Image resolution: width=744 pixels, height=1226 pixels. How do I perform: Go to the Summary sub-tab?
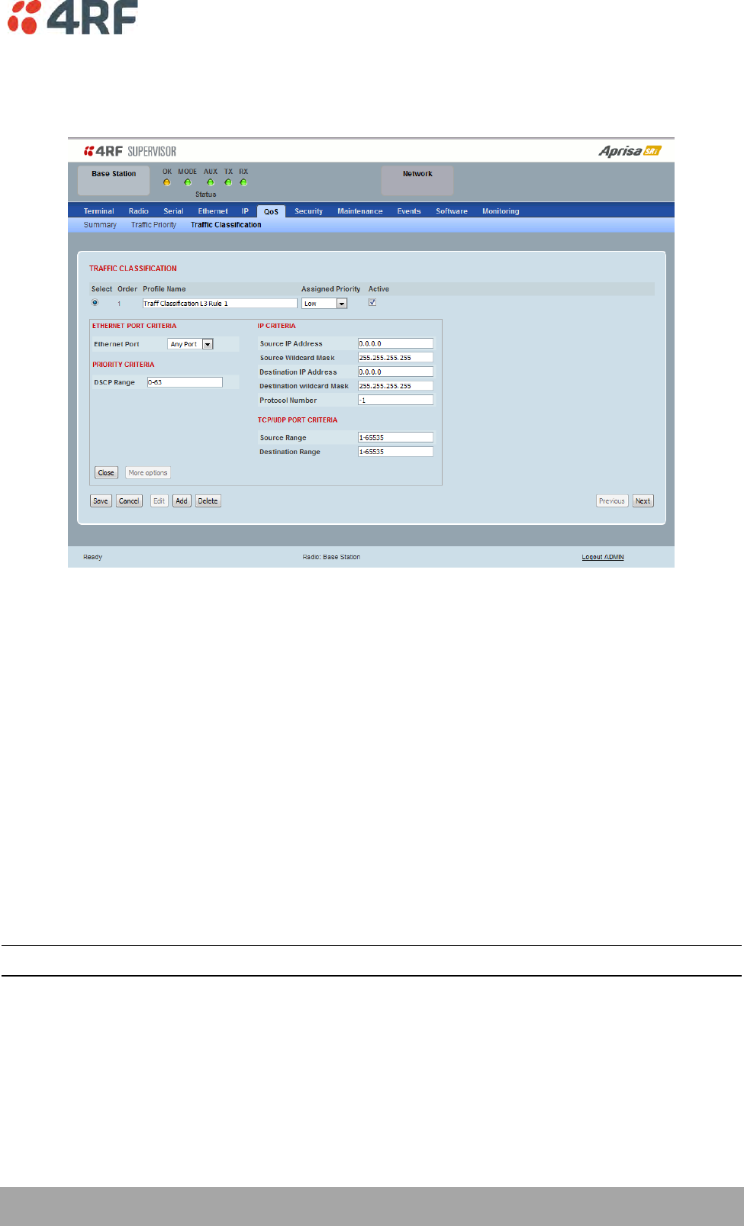tap(100, 225)
